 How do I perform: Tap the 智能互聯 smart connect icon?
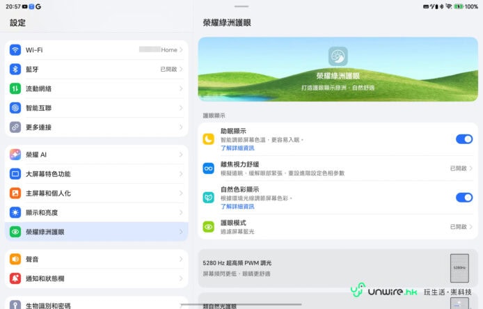point(15,108)
